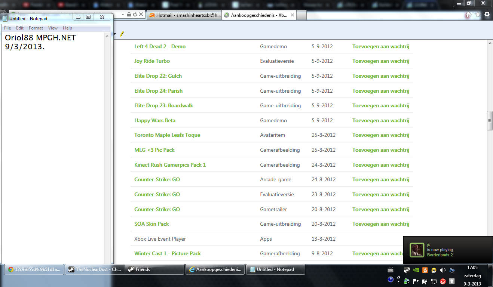Screen dimensions: 493x287
Task: Click the taskbar clock showing 17:05
Action: [x=472, y=268]
